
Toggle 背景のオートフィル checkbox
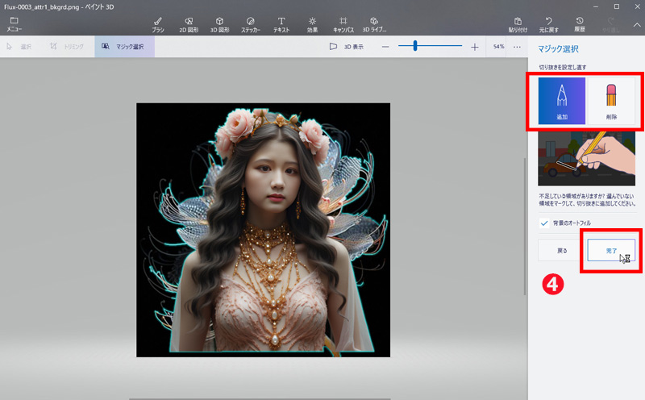coord(544,223)
